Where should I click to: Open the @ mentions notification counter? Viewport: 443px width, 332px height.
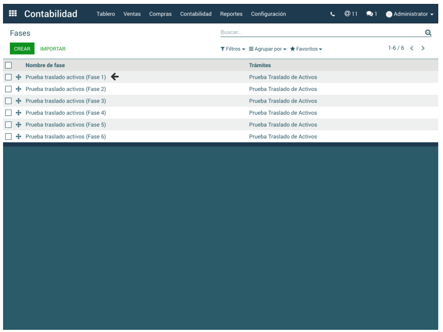point(351,14)
